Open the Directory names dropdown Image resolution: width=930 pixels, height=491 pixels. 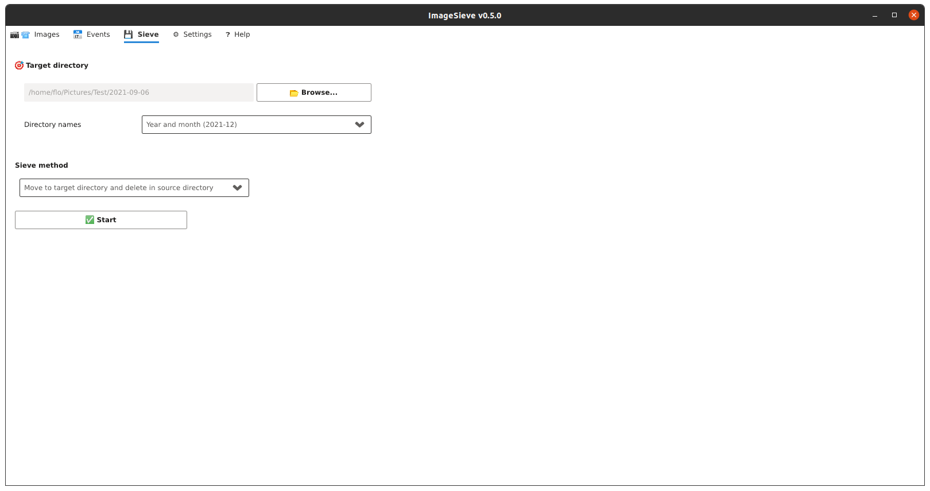(257, 125)
